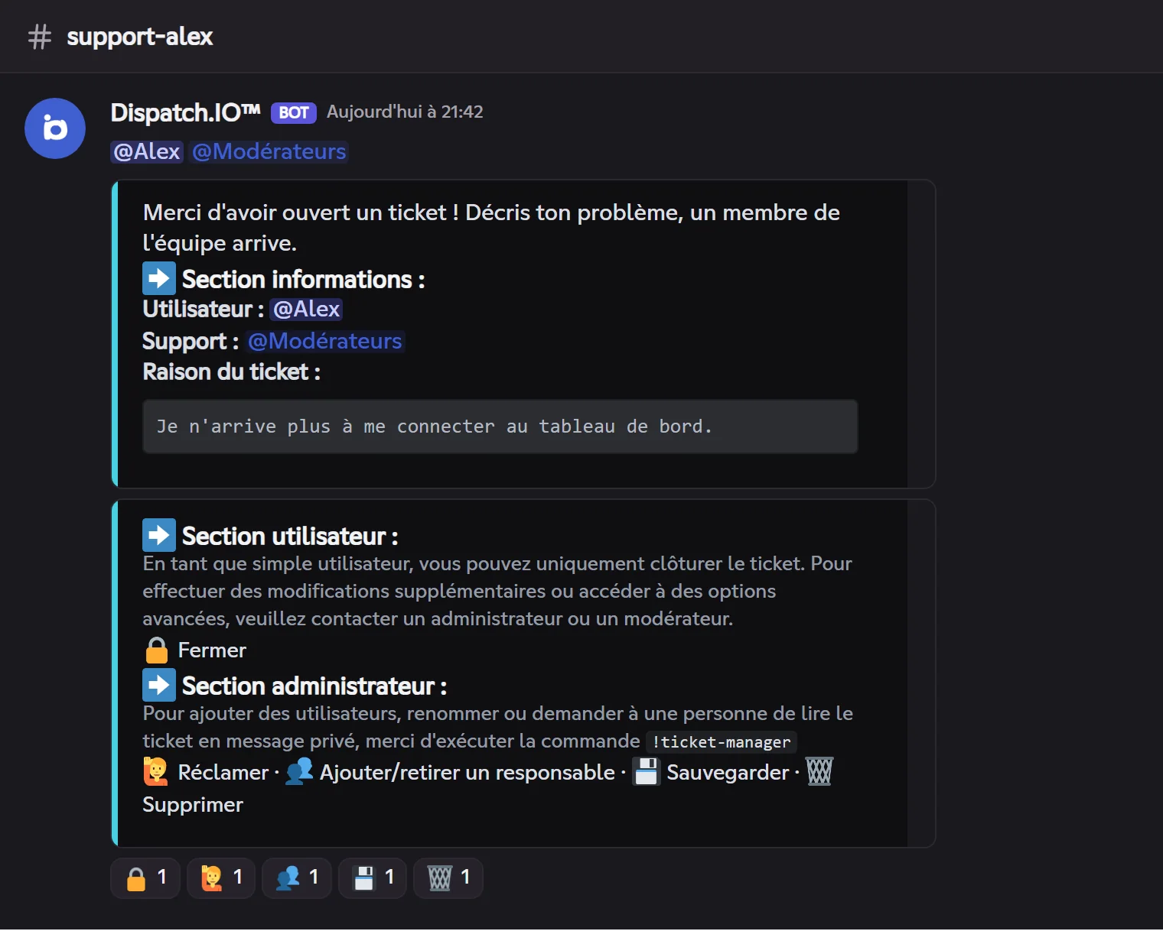
Task: Click the wastebasket emoji before Supprimer
Action: tap(819, 772)
